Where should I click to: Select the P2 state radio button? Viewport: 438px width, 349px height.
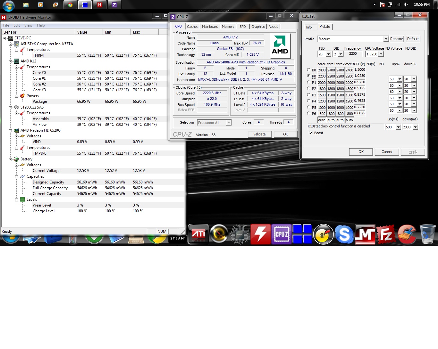[308, 88]
